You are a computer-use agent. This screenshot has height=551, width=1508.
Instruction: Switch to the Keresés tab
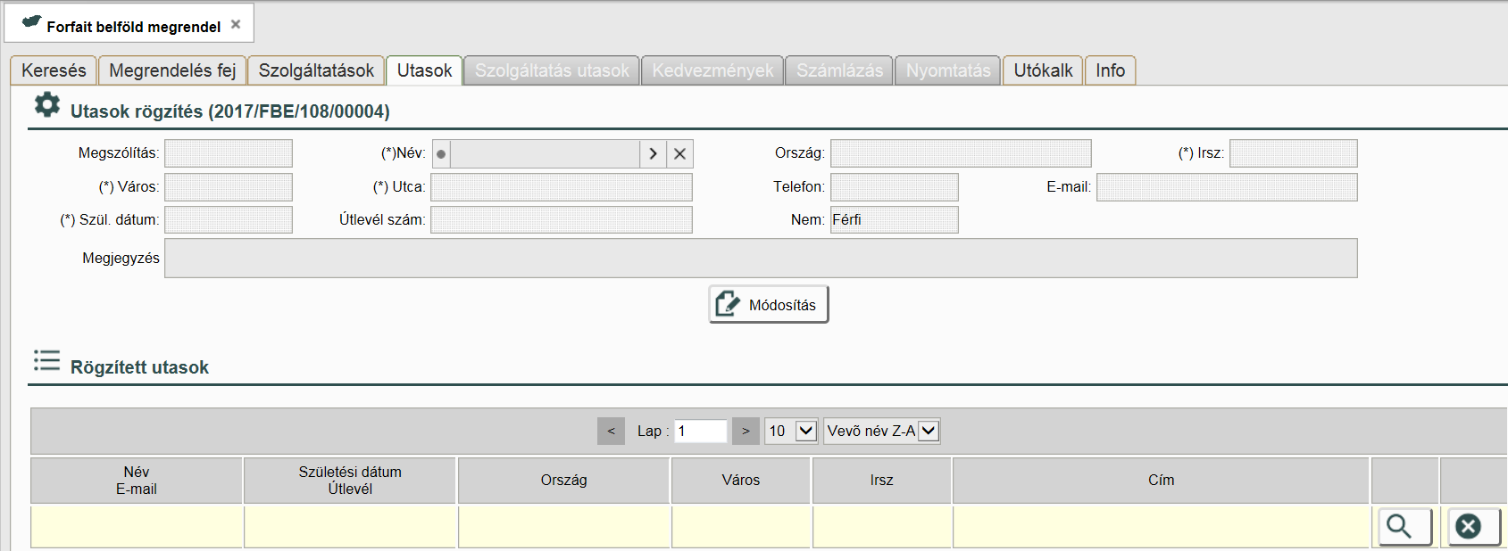(54, 70)
